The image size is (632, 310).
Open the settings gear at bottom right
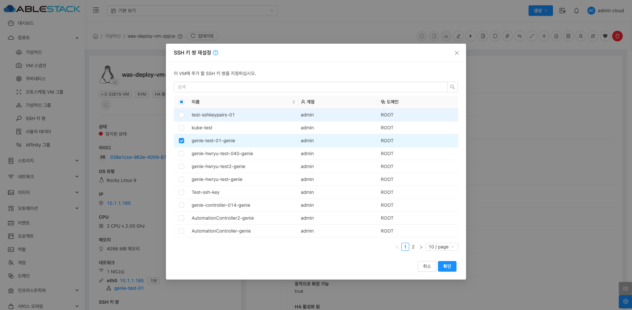(625, 301)
